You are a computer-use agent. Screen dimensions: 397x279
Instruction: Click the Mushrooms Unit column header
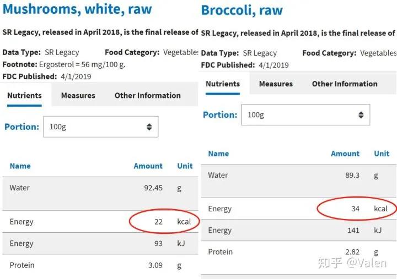point(185,166)
